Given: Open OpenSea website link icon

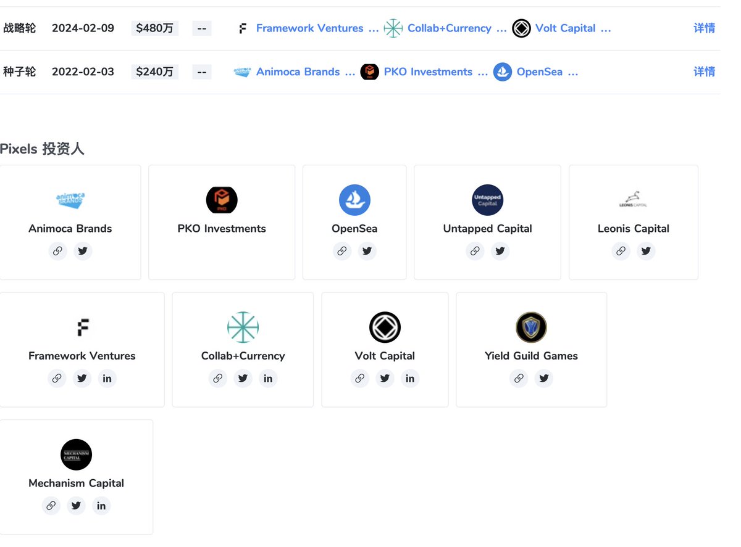Looking at the screenshot, I should click(341, 251).
